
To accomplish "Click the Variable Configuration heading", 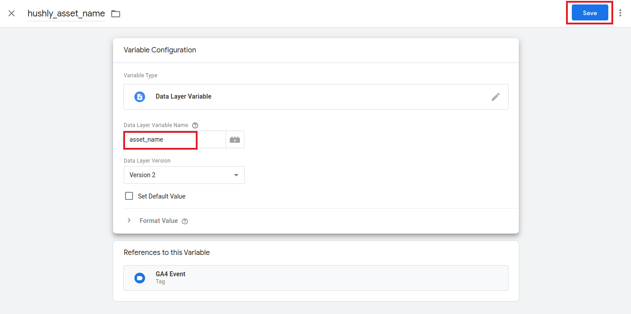I will (x=160, y=50).
